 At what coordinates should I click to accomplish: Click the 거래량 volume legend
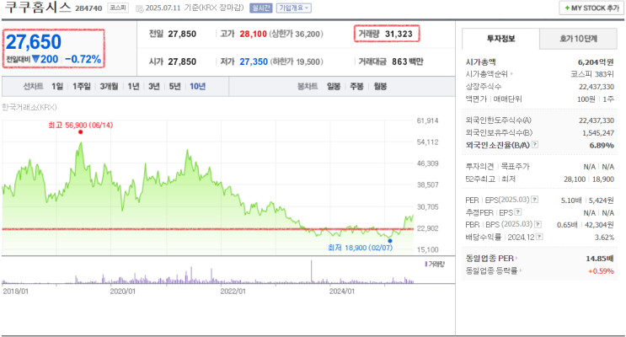click(435, 264)
